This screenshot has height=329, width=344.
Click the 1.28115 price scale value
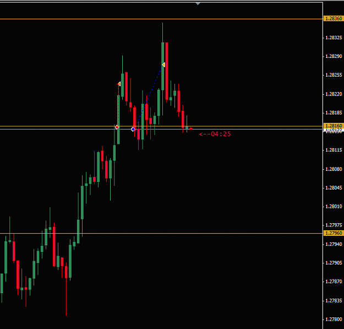pos(334,150)
